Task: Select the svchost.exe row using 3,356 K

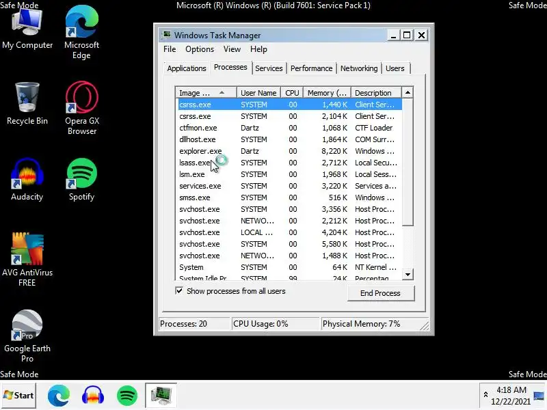Action: tap(289, 209)
